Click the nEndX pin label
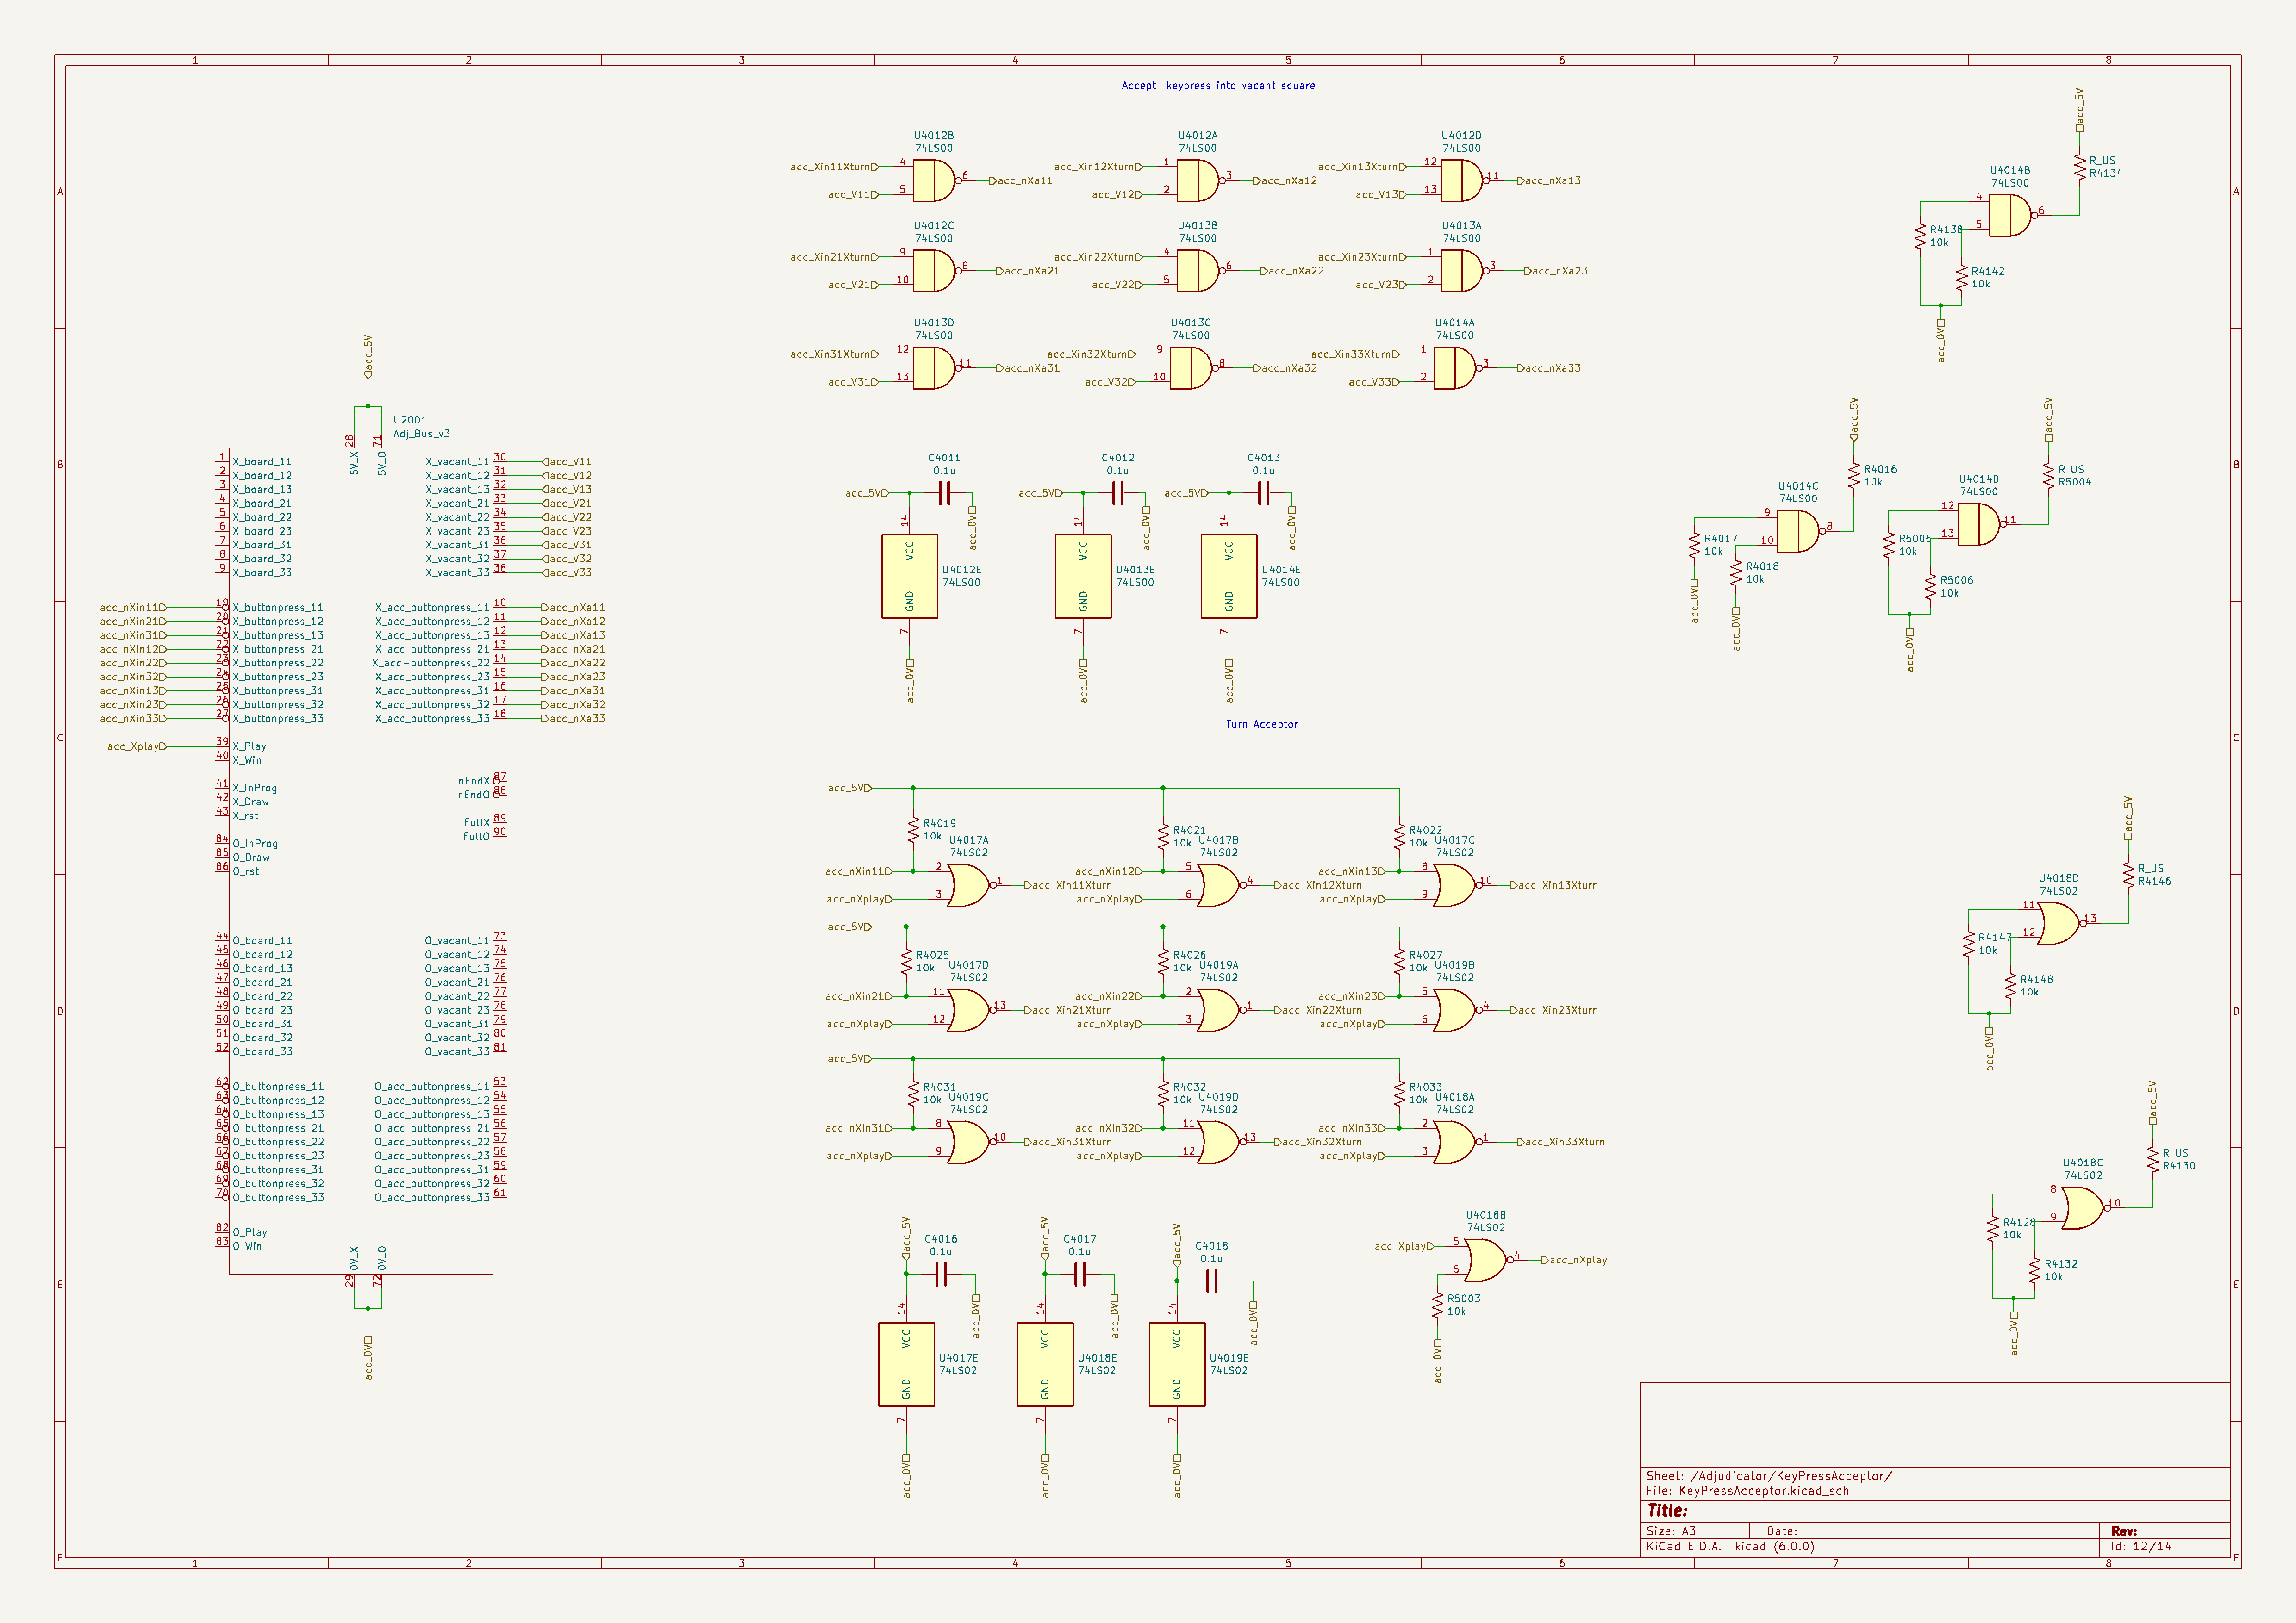 click(474, 781)
